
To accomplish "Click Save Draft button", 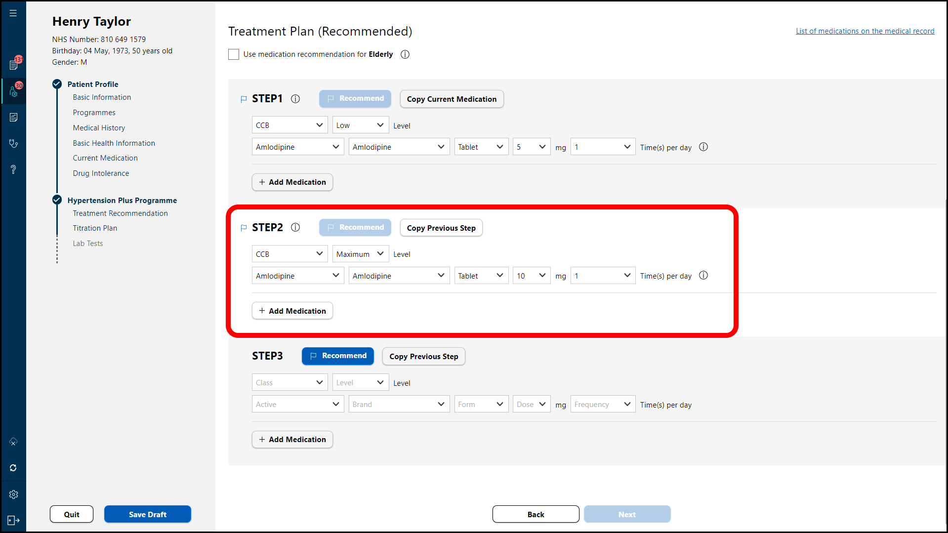I will 147,514.
